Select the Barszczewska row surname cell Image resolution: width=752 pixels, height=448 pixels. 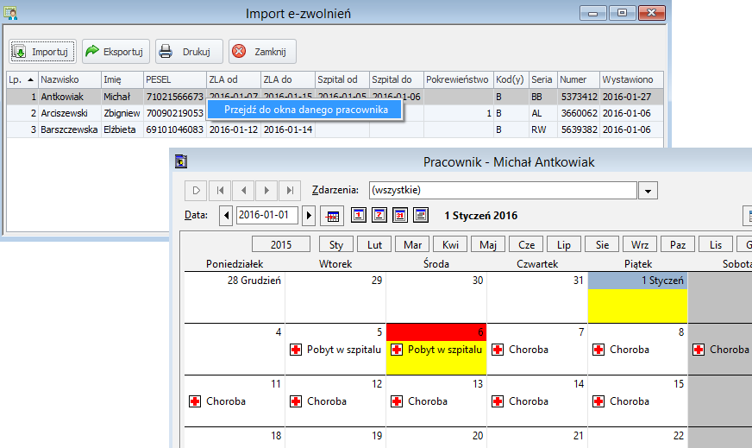[70, 129]
